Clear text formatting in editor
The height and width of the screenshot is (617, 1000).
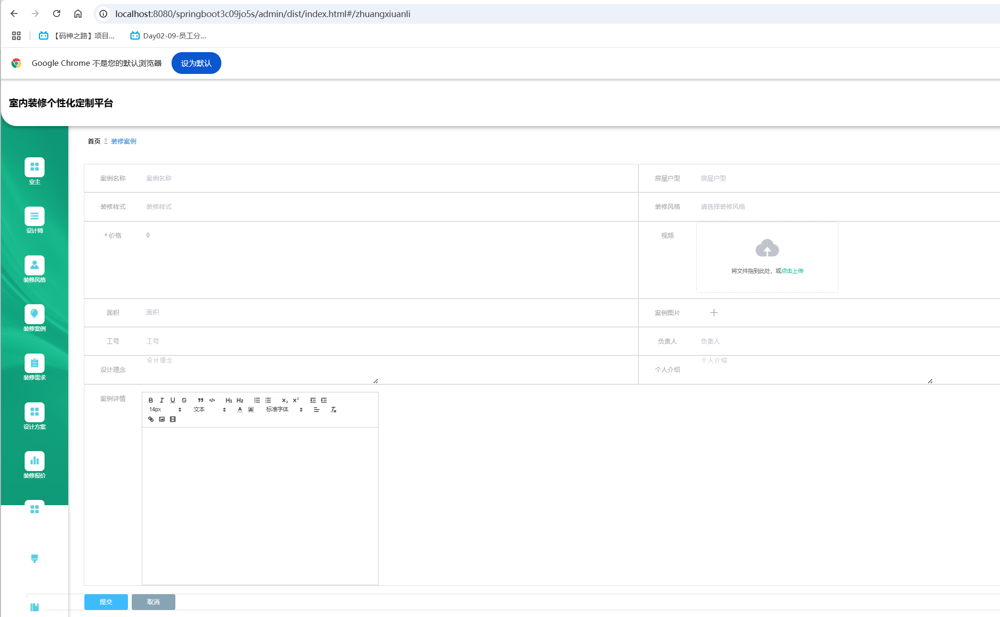tap(333, 409)
